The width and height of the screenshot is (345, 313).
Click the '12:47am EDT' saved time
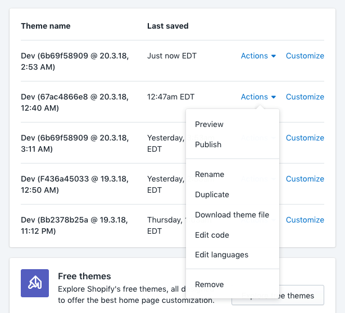171,97
